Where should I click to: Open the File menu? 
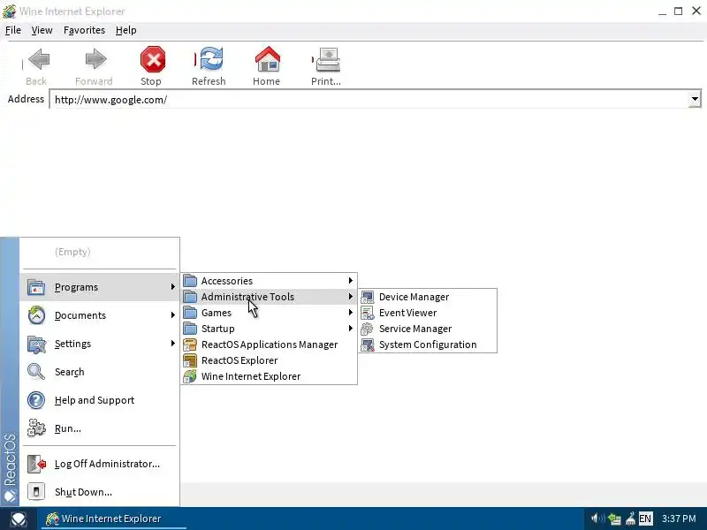(13, 30)
